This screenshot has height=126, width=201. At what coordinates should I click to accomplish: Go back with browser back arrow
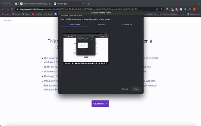coord(3,9)
